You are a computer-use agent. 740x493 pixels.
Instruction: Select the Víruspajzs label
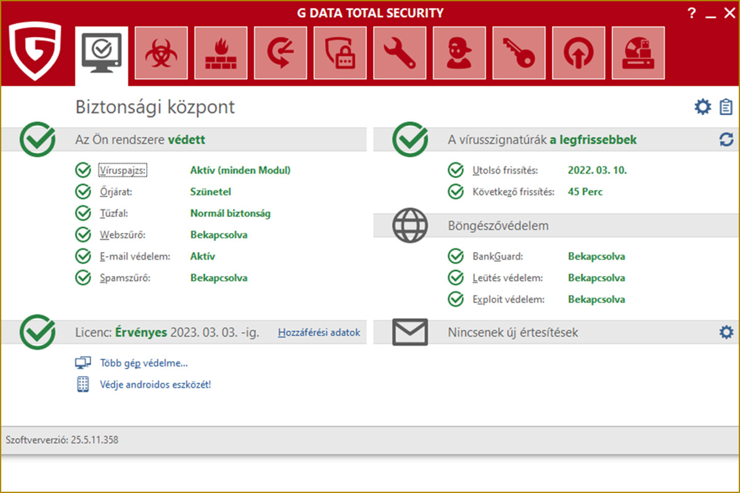123,170
